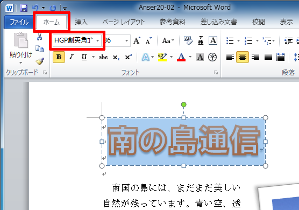Click the Word application icon in title bar
The image size is (299, 210).
pos(9,8)
